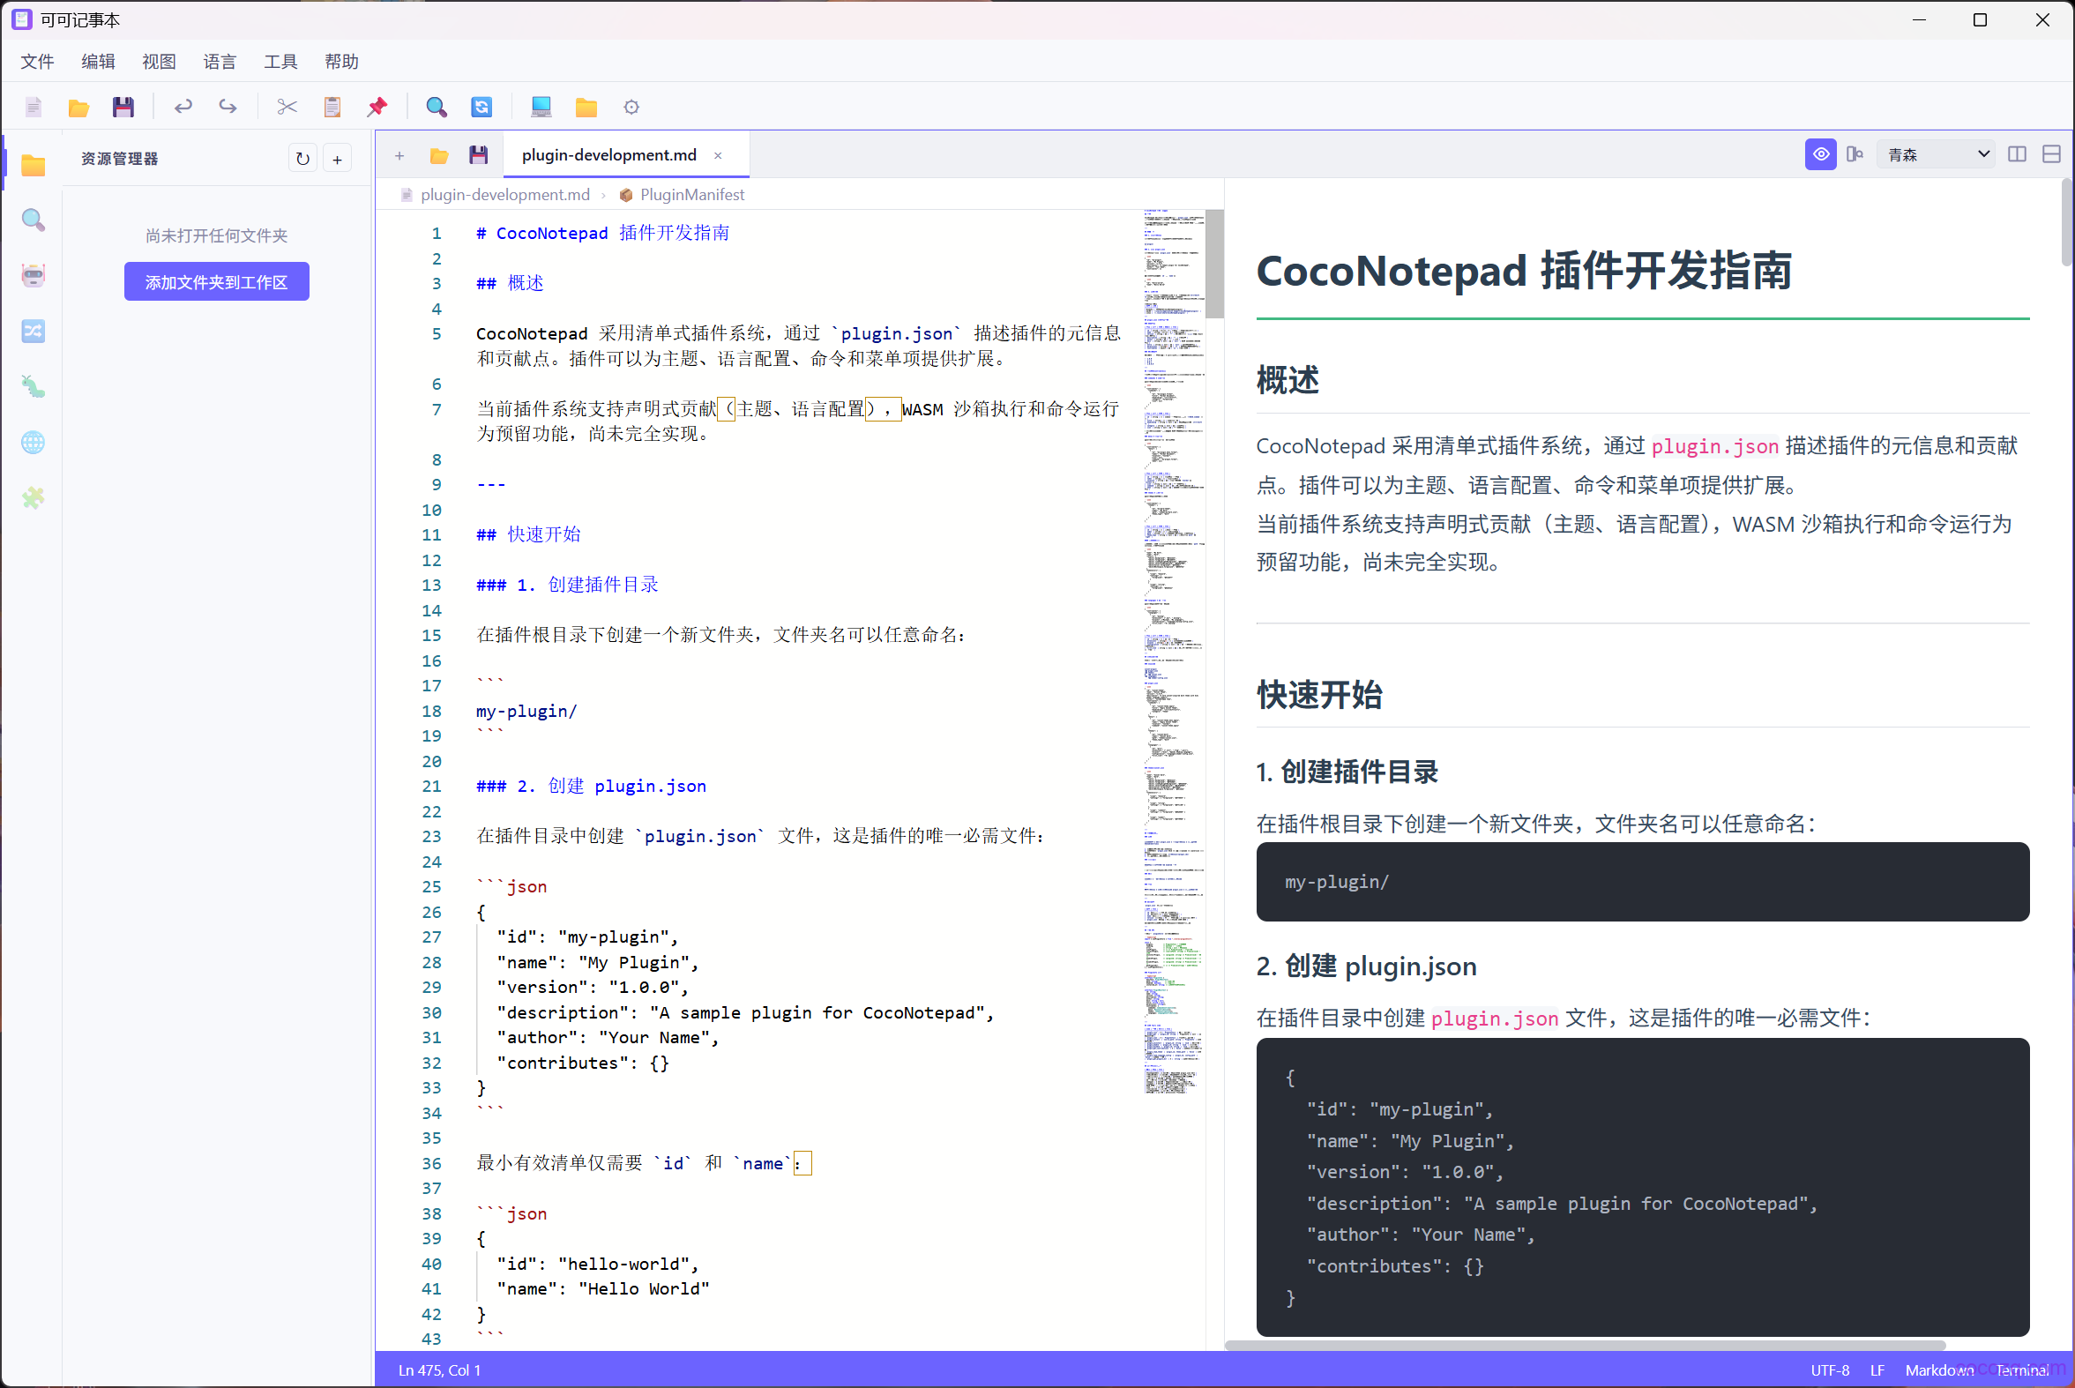Click the folder icon in the tab bar
The height and width of the screenshot is (1388, 2075).
coord(439,156)
